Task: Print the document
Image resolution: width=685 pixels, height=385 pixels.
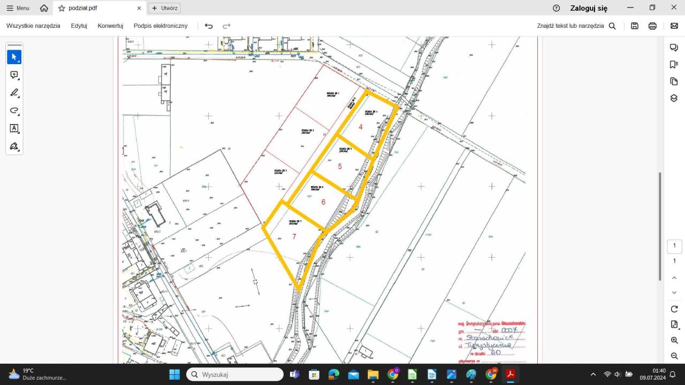Action: [652, 26]
